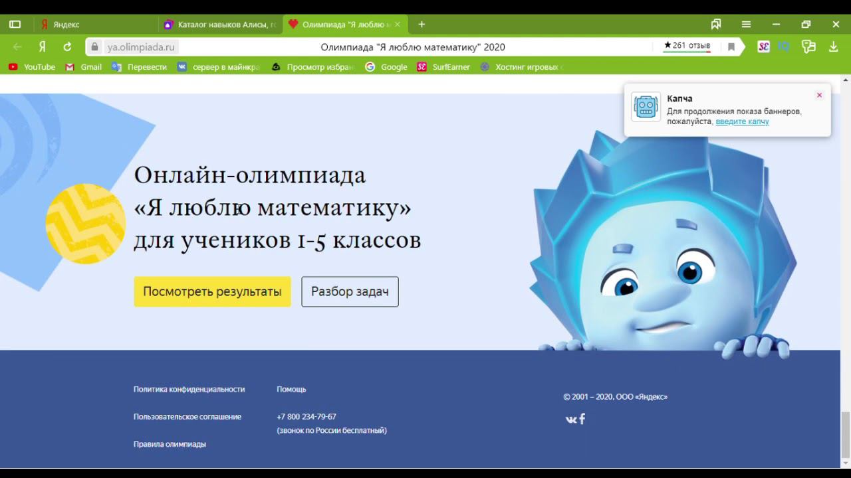Follow the введите капчу link
Screen dimensions: 851x478
point(742,121)
